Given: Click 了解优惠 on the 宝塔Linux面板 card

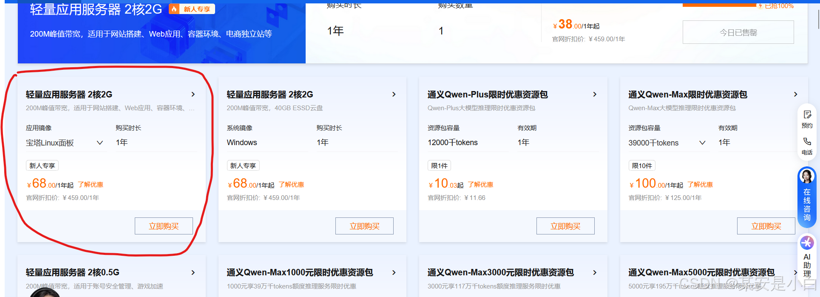Looking at the screenshot, I should tap(91, 185).
